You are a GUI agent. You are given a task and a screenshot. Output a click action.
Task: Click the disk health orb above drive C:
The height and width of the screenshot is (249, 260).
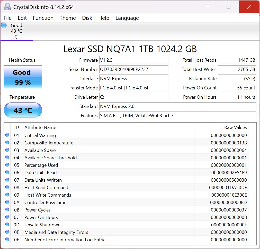point(4,25)
